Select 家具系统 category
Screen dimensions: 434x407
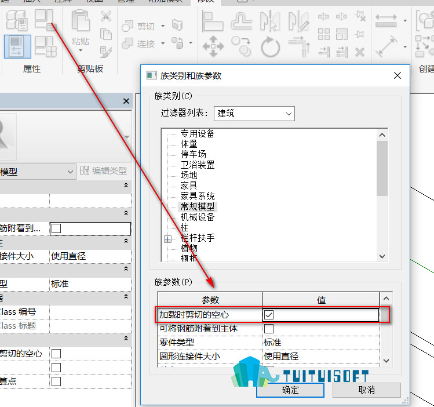click(x=198, y=196)
